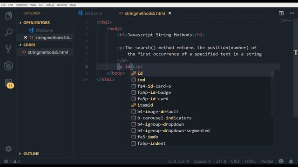This screenshot has width=298, height=167.
Task: Choose the 'imd' suggestion
Action: (202, 80)
